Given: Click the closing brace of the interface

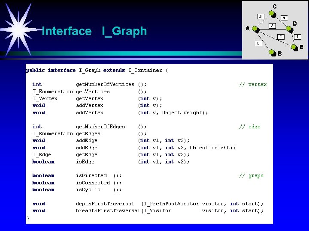Looking at the screenshot, I should pyautogui.click(x=28, y=218).
